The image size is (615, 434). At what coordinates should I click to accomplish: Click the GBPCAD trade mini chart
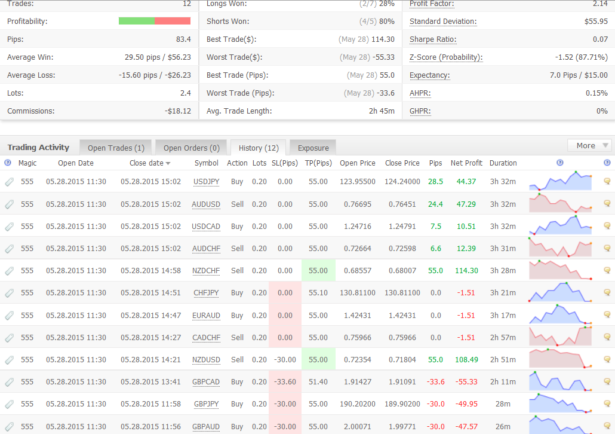560,381
